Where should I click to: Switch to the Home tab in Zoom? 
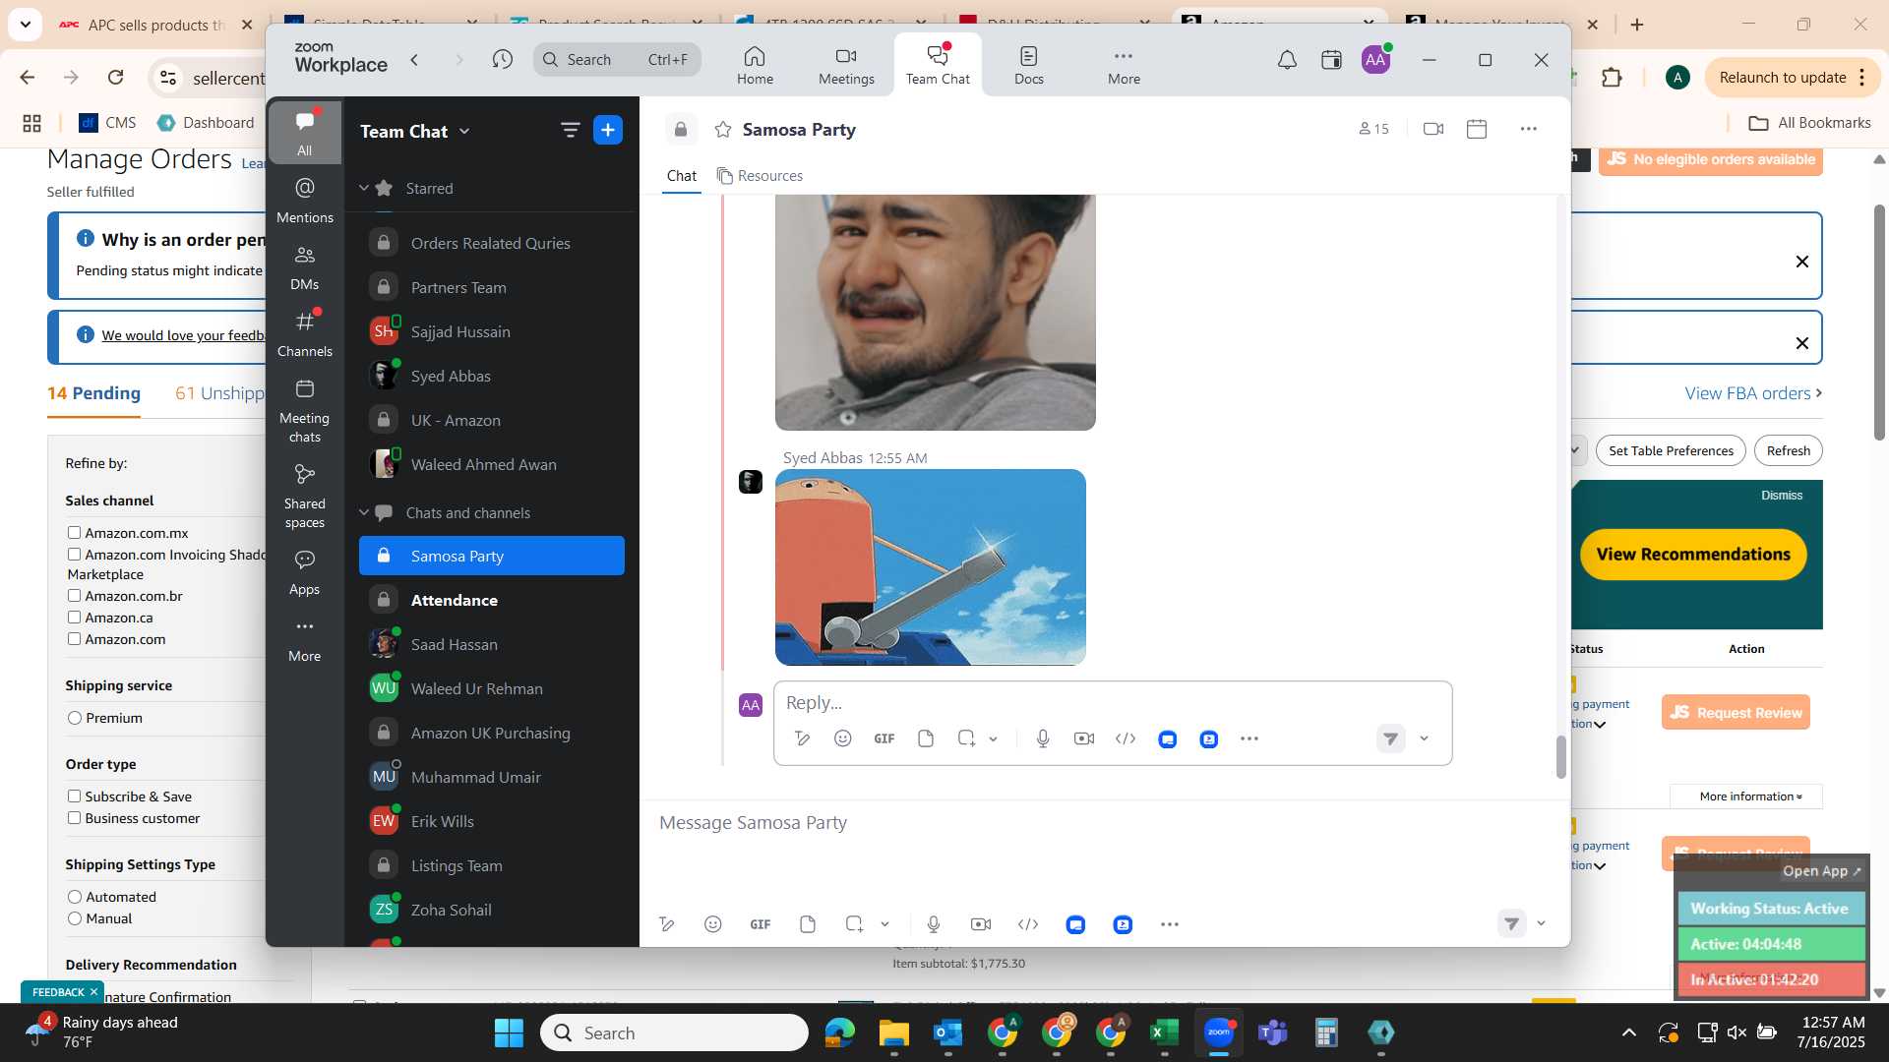pos(755,65)
